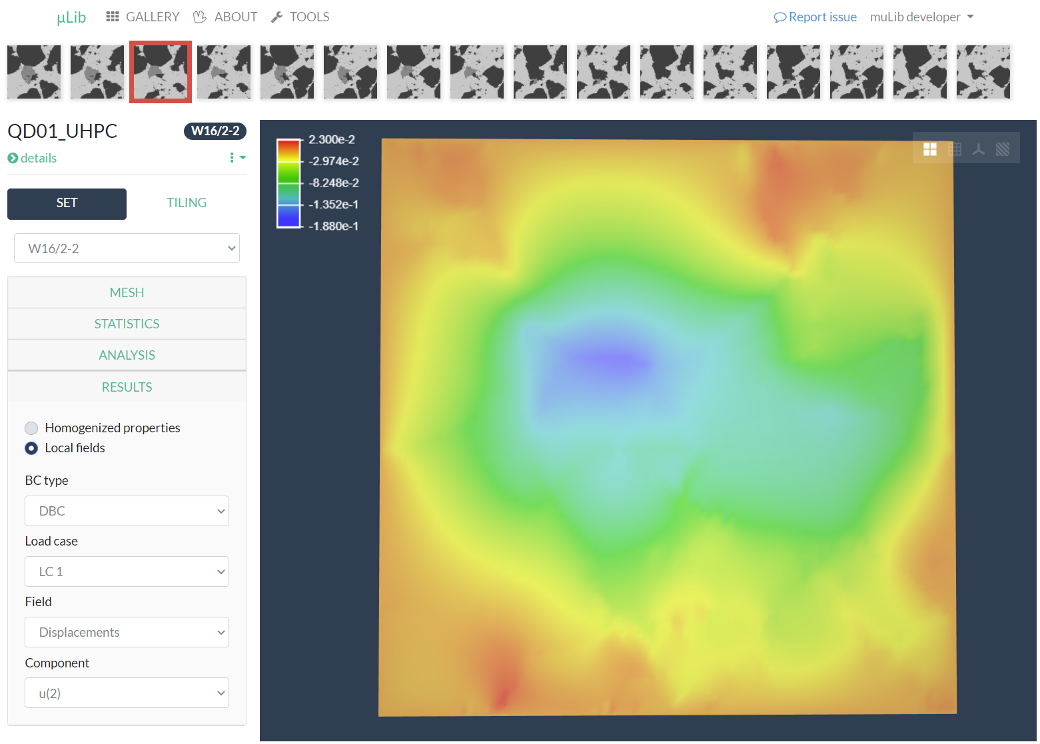Click the GALLERY grid icon in navbar
1040x744 pixels.
pos(113,17)
